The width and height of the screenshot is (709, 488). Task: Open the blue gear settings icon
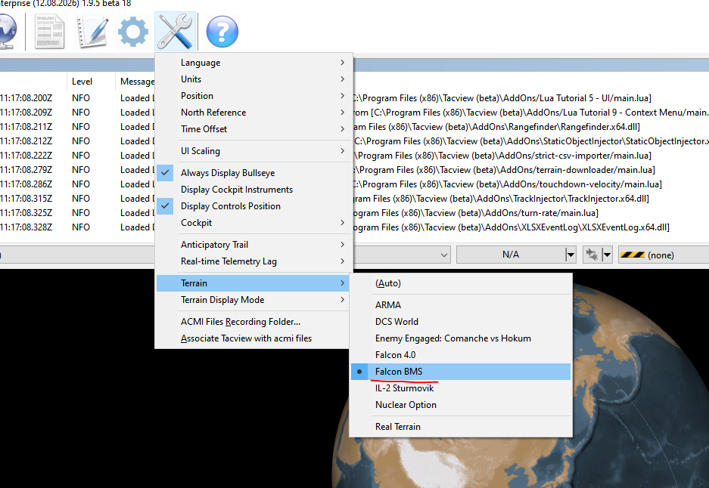pos(132,32)
